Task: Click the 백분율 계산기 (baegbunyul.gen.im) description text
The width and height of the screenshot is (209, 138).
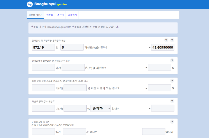Action: [x=75, y=27]
